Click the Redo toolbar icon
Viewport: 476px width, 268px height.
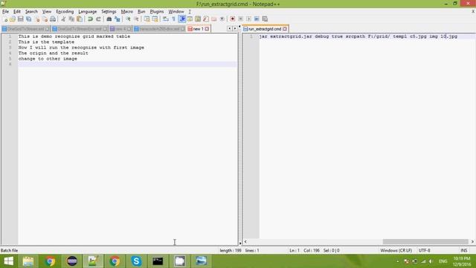point(98,19)
